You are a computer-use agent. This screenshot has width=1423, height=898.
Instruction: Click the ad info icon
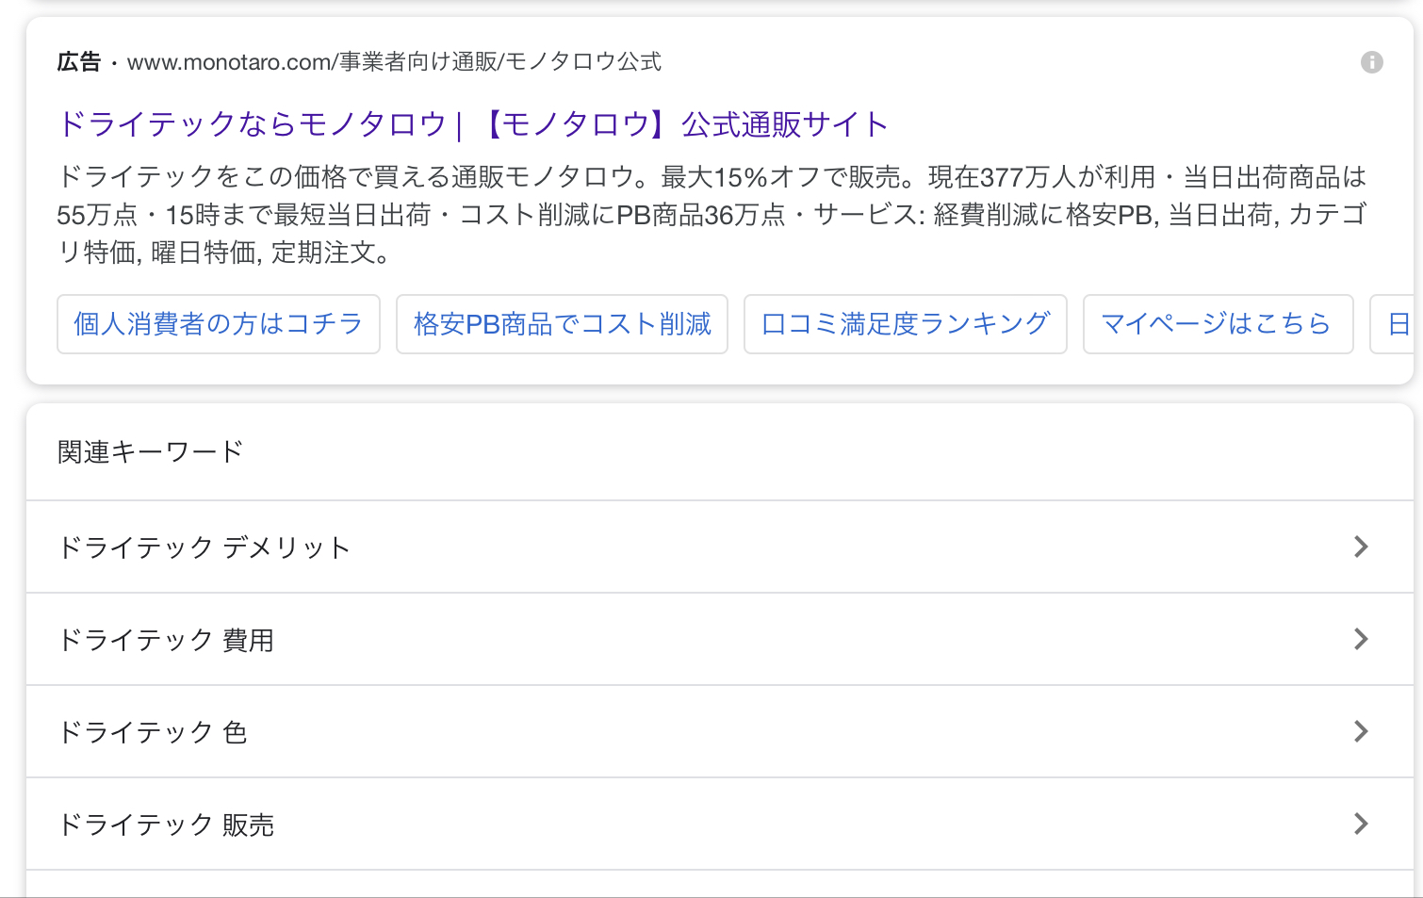click(1371, 62)
